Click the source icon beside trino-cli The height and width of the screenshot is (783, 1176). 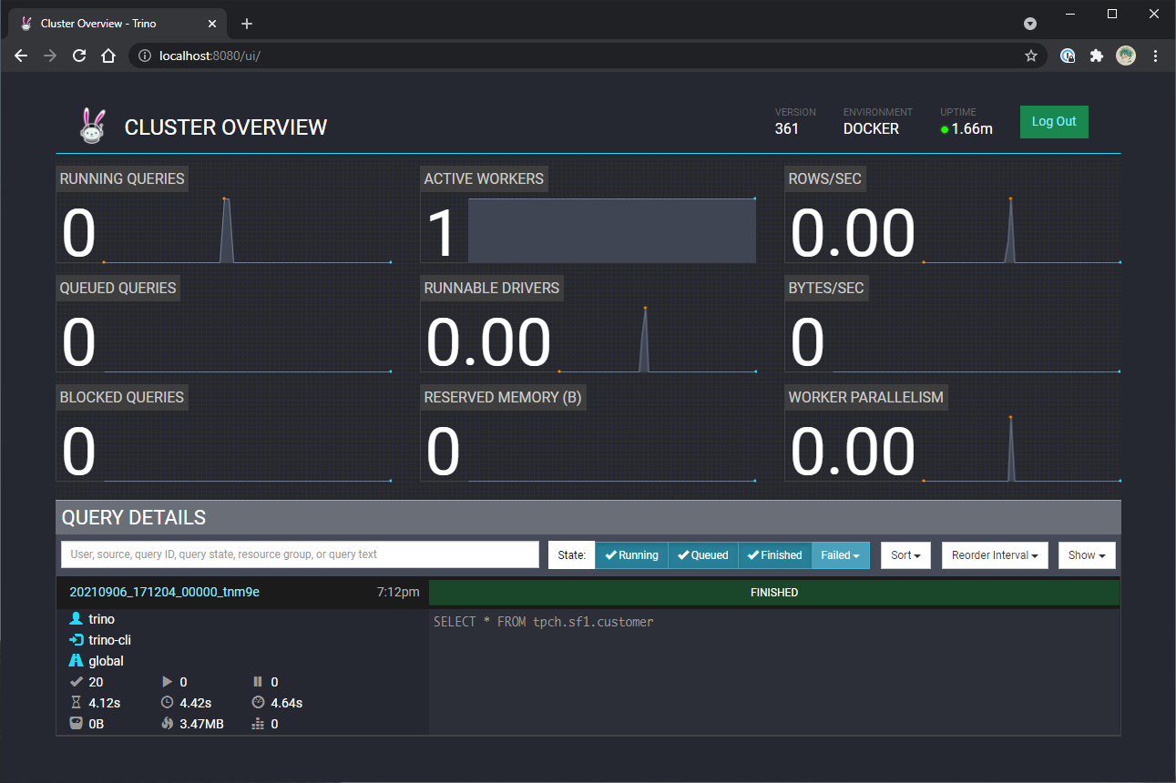(x=76, y=640)
